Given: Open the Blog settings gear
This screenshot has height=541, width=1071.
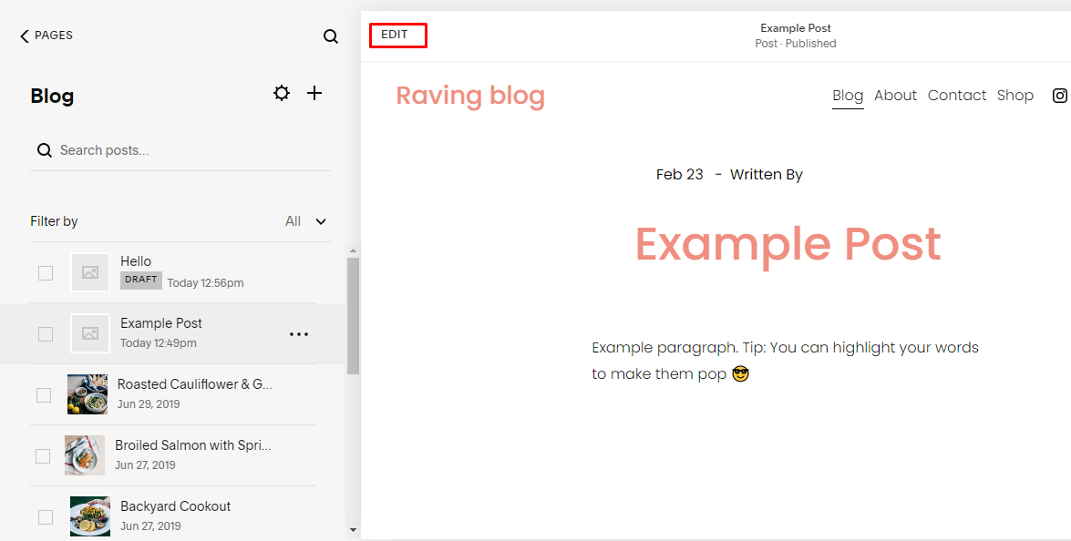Looking at the screenshot, I should 281,93.
